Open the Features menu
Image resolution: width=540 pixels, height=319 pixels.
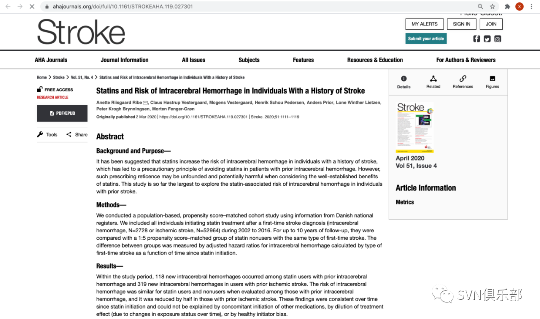coord(304,60)
